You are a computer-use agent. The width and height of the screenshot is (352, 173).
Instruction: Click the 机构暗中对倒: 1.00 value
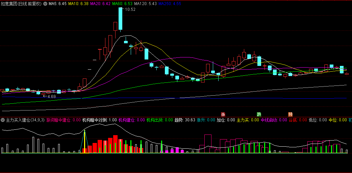pyautogui.click(x=99, y=120)
